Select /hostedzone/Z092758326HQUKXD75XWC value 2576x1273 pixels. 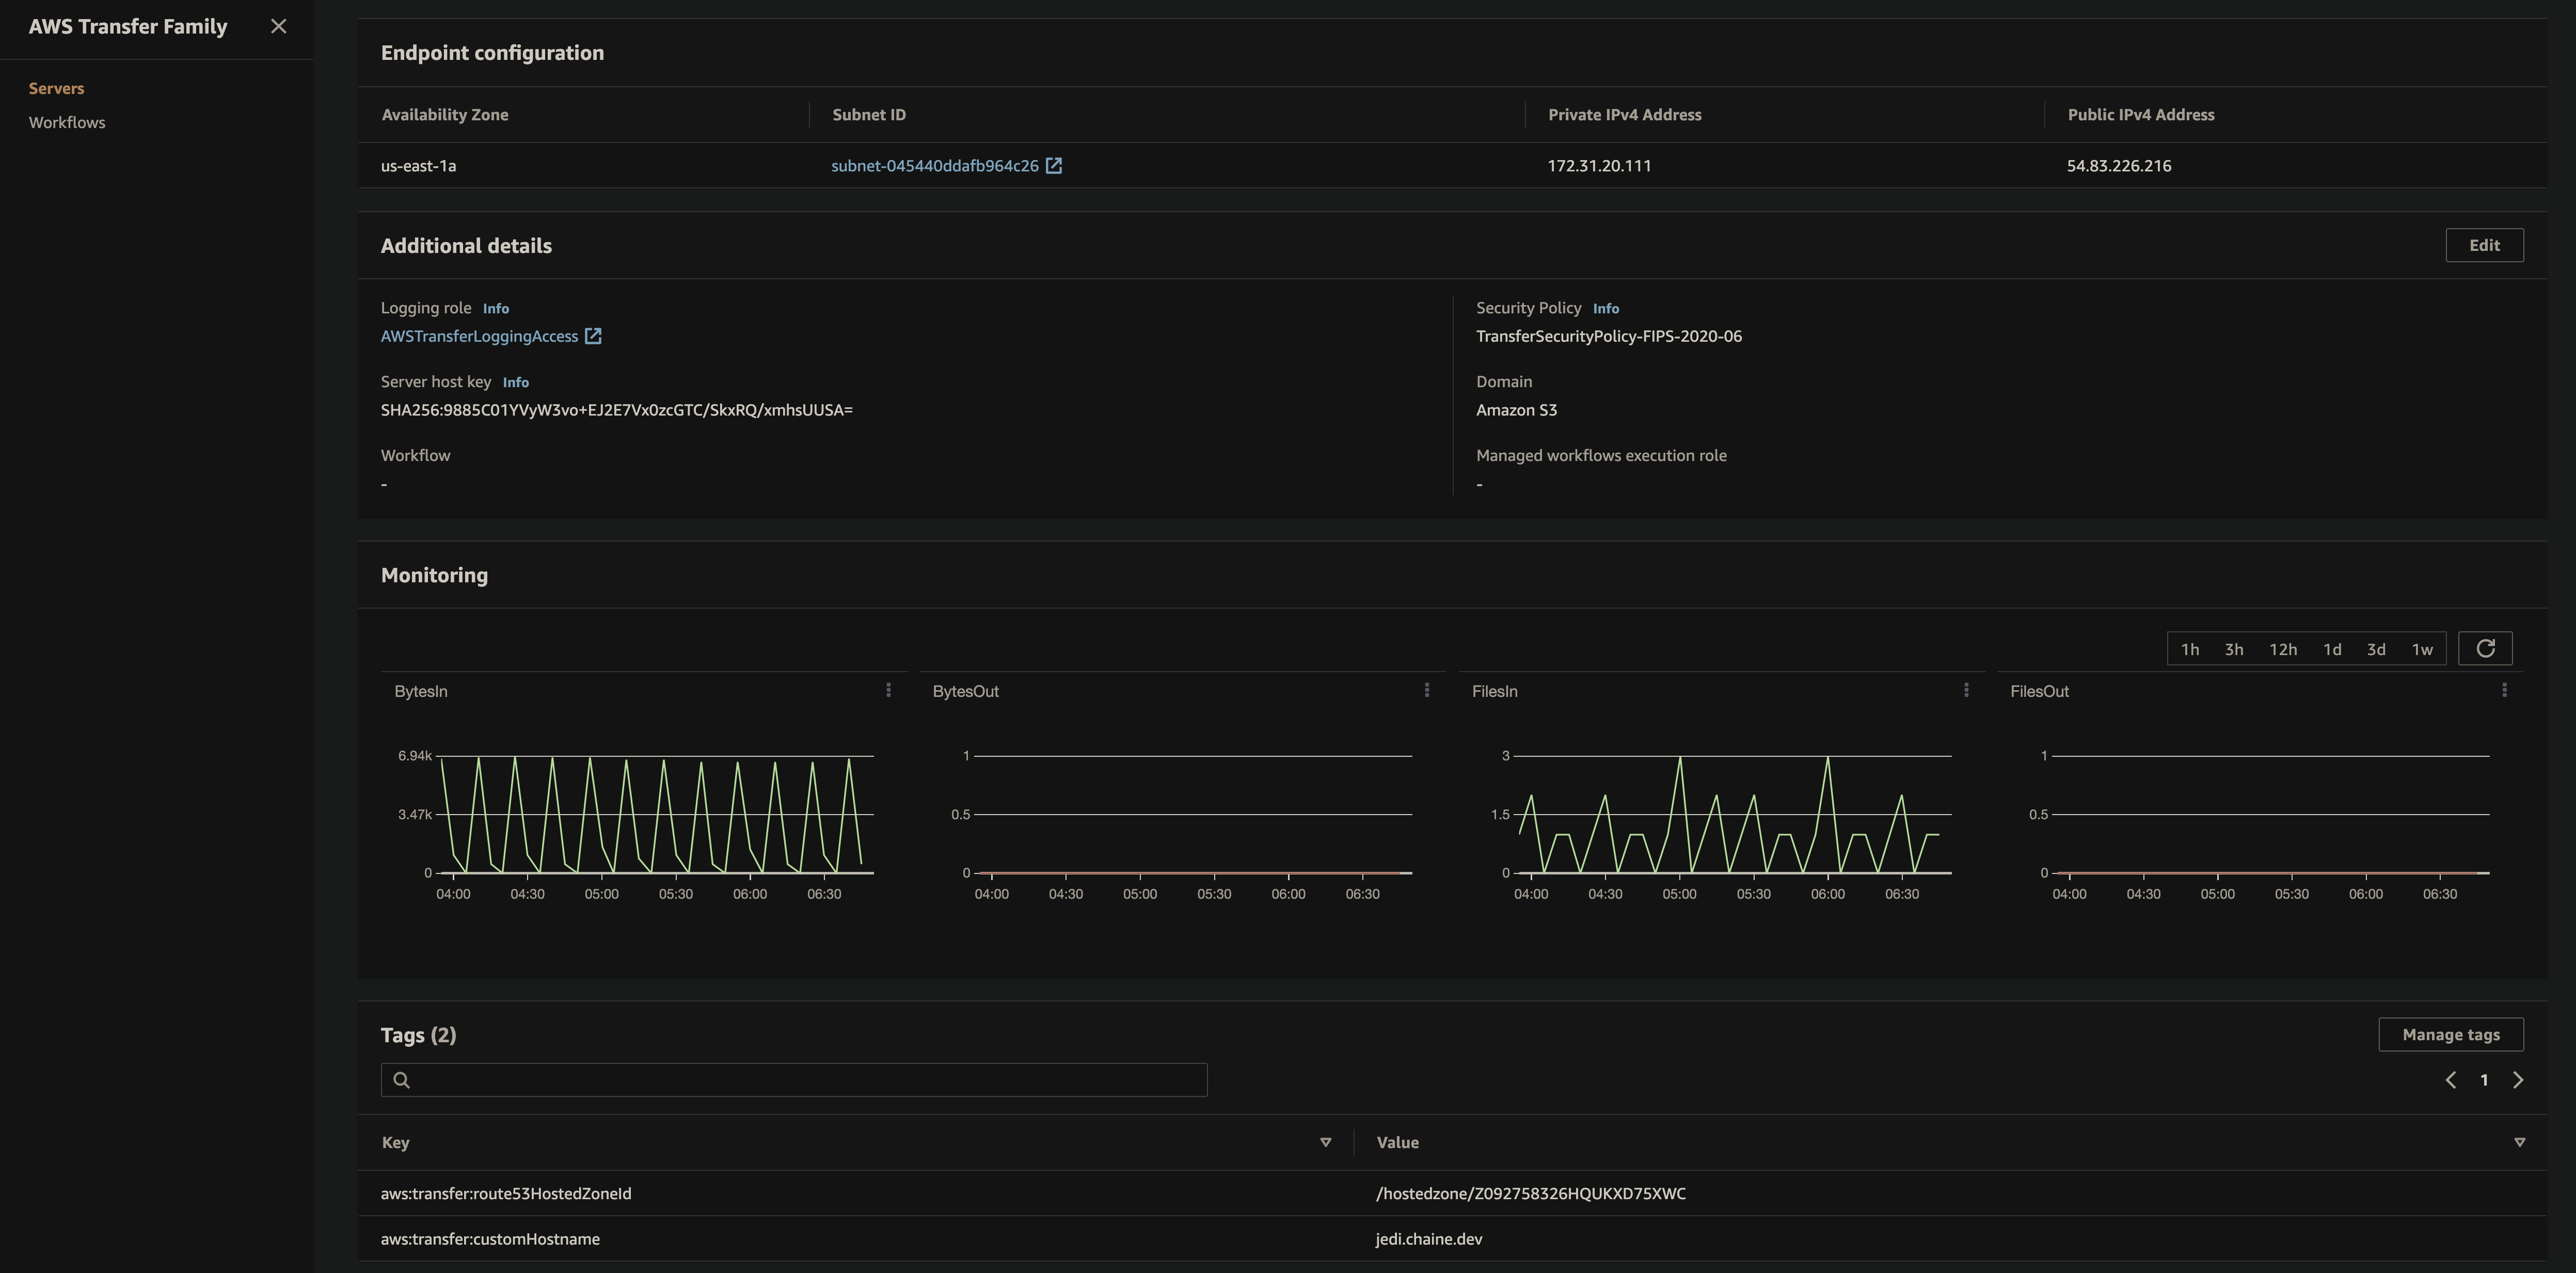1531,1194
